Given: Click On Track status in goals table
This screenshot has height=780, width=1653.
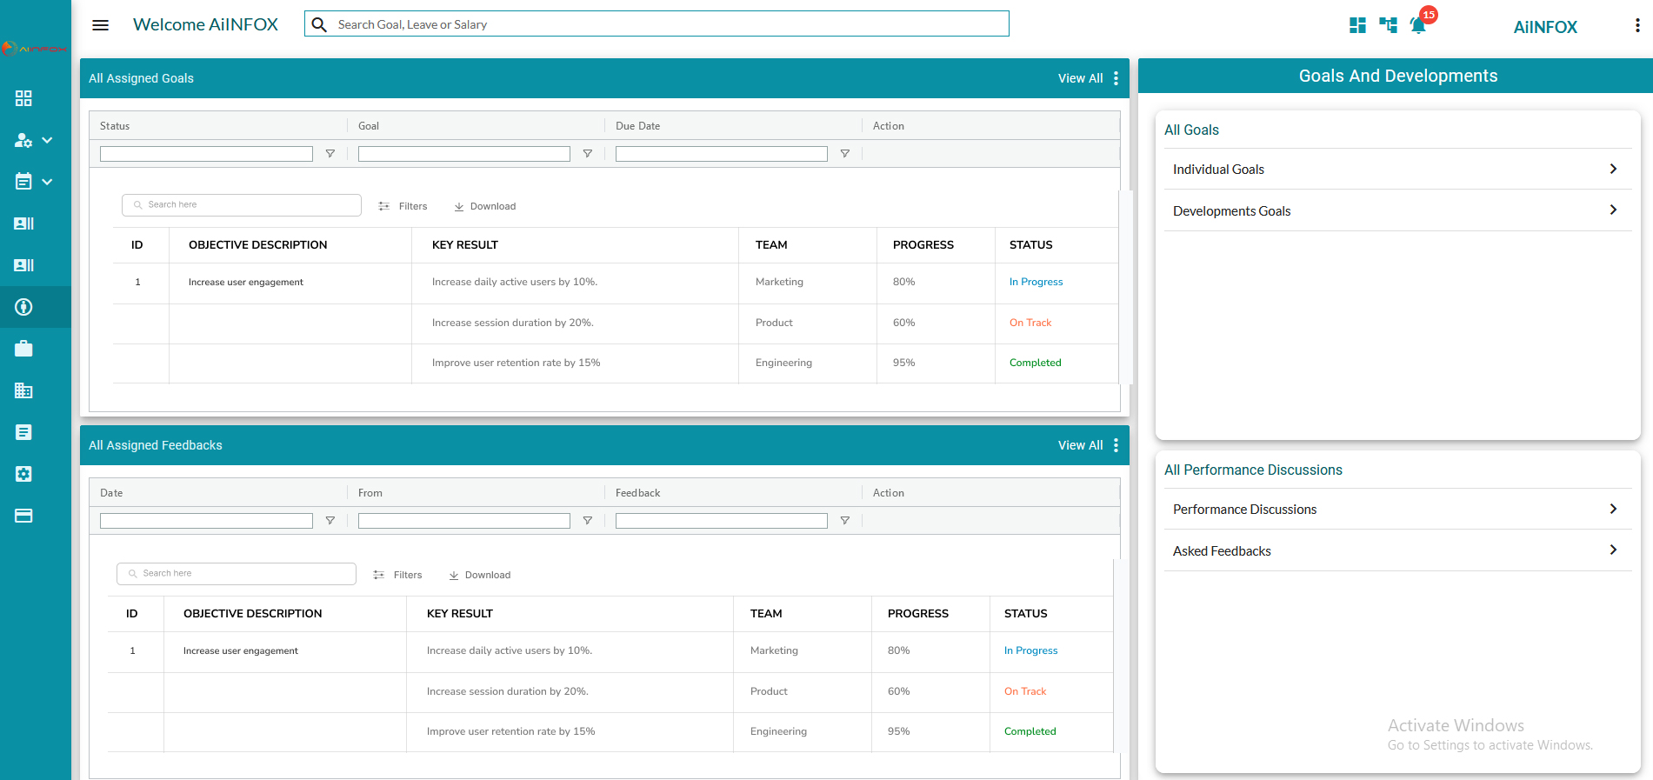Looking at the screenshot, I should point(1030,323).
